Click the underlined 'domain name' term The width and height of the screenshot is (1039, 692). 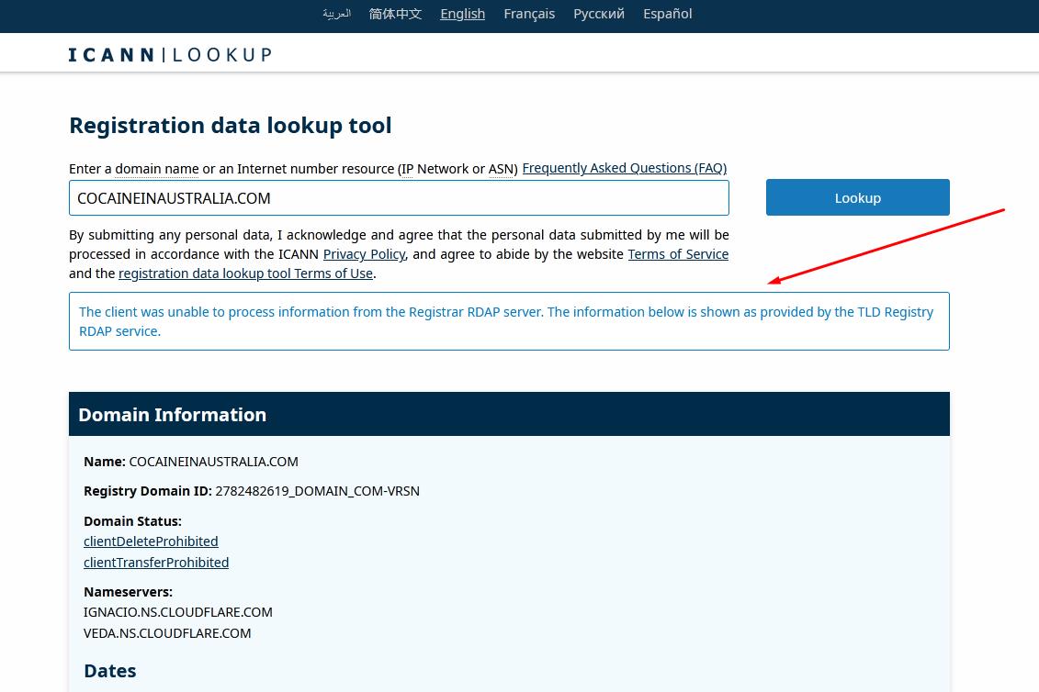pos(157,169)
